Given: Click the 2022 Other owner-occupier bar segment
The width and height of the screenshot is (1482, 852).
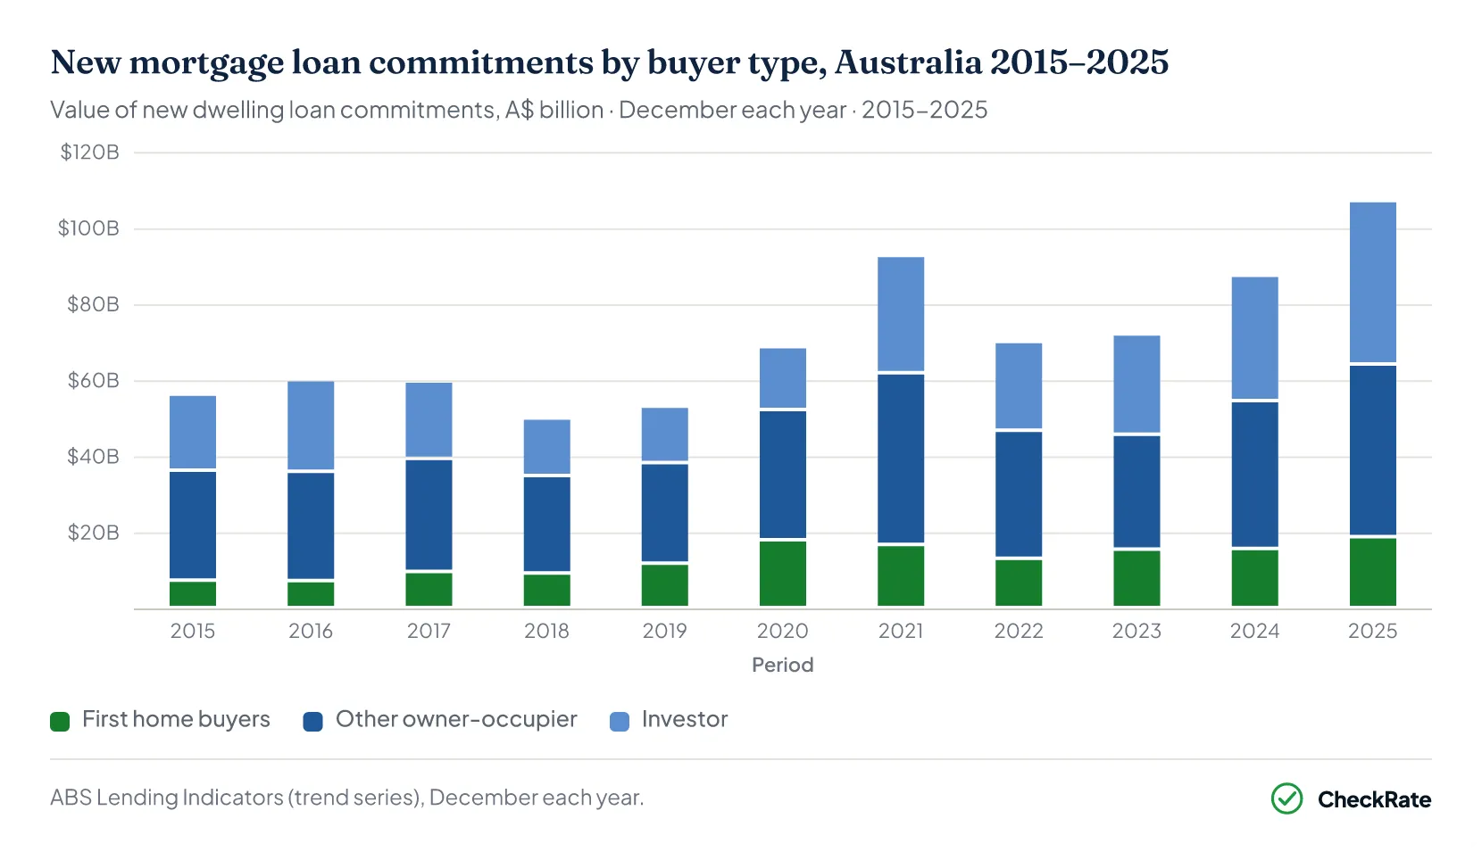Looking at the screenshot, I should pos(1019,494).
